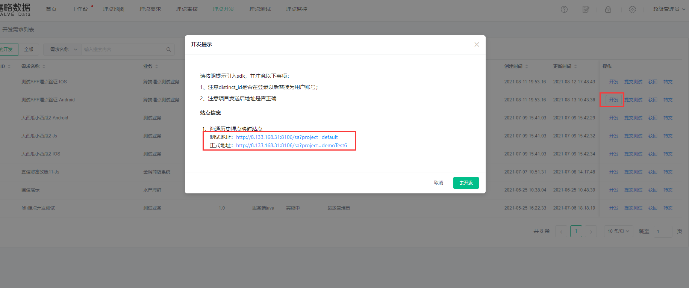Open the help question mark icon
The width and height of the screenshot is (689, 288).
564,9
